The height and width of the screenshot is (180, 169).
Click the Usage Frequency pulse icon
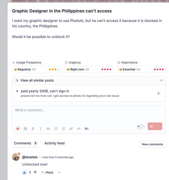tap(14, 63)
